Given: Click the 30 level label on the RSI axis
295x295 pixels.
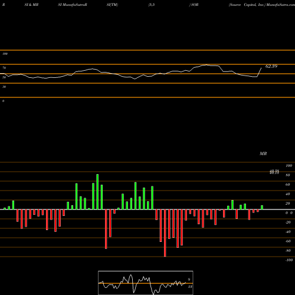Looking at the screenshot, I should point(4,87).
